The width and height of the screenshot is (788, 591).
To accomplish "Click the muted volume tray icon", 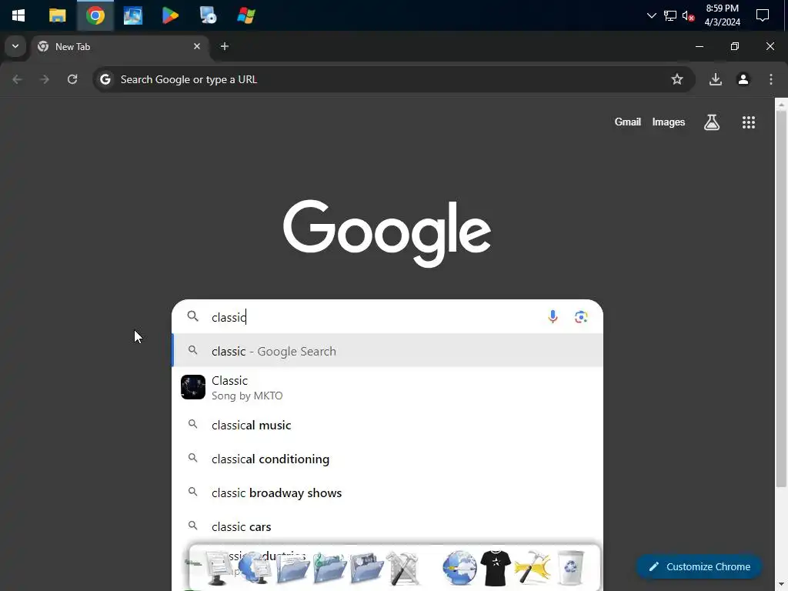I will click(x=689, y=15).
